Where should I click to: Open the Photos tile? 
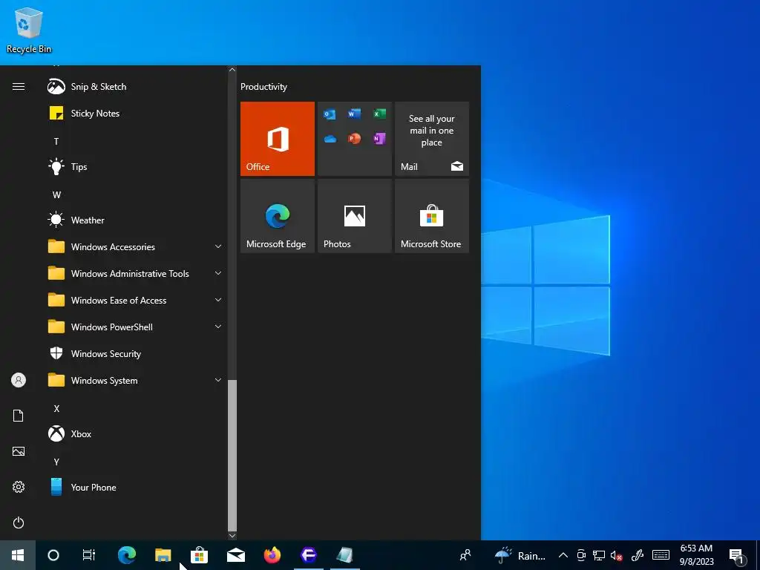[x=355, y=216]
